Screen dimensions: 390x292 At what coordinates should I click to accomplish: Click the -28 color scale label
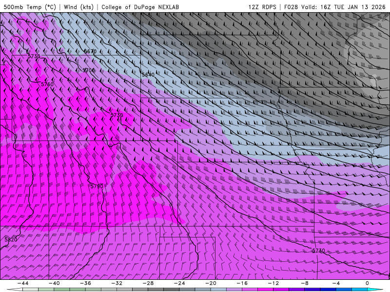click(148, 283)
